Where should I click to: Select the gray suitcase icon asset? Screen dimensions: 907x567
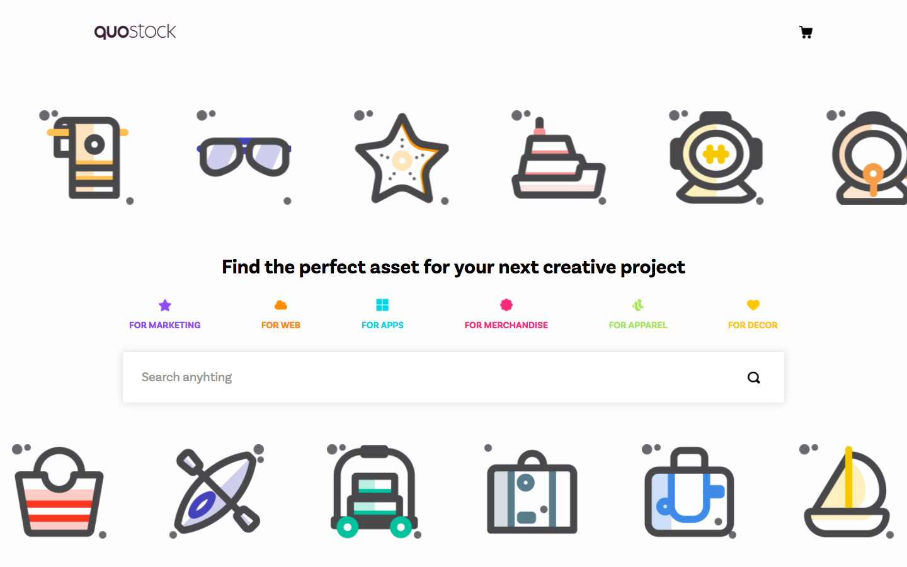(532, 491)
